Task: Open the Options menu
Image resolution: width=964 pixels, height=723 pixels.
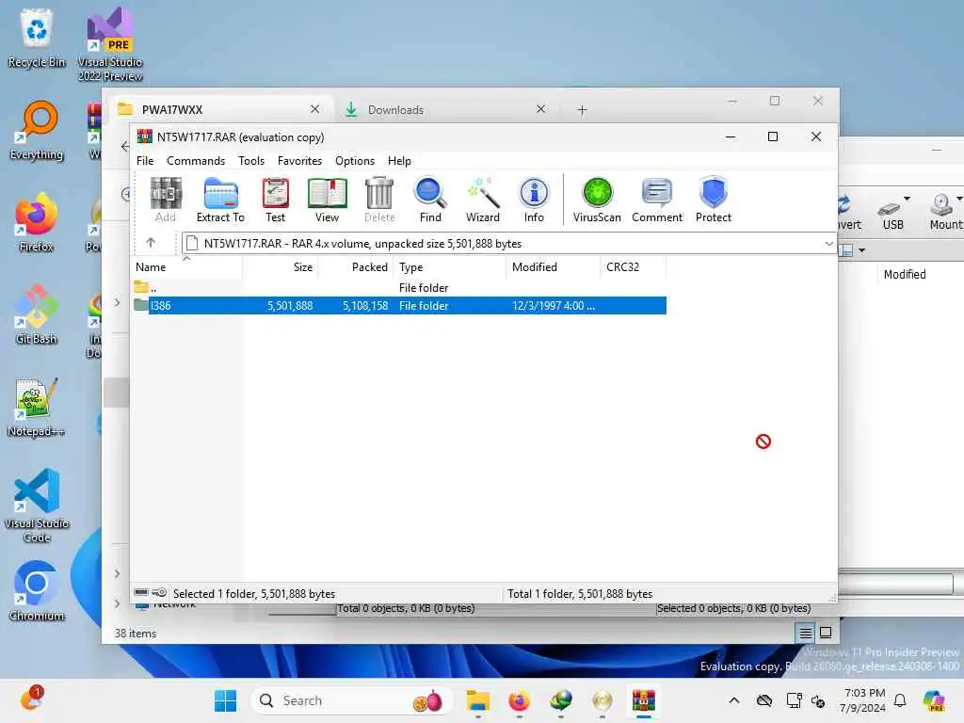Action: 355,160
